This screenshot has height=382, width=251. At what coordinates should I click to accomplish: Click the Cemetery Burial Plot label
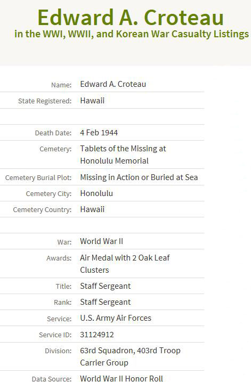click(38, 178)
